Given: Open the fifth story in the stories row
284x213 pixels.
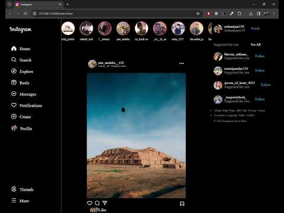Looking at the screenshot, I should 141,28.
